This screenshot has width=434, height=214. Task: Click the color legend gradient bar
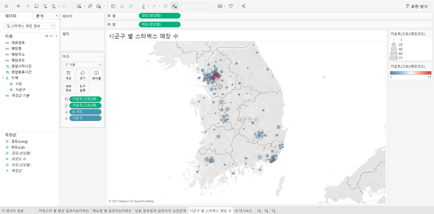pos(411,73)
